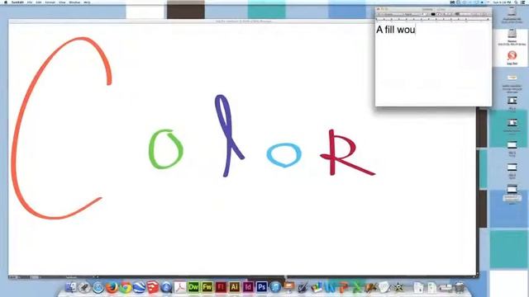Image resolution: width=529 pixels, height=297 pixels.
Task: Open the Apple menu
Action: pyautogui.click(x=5, y=2)
